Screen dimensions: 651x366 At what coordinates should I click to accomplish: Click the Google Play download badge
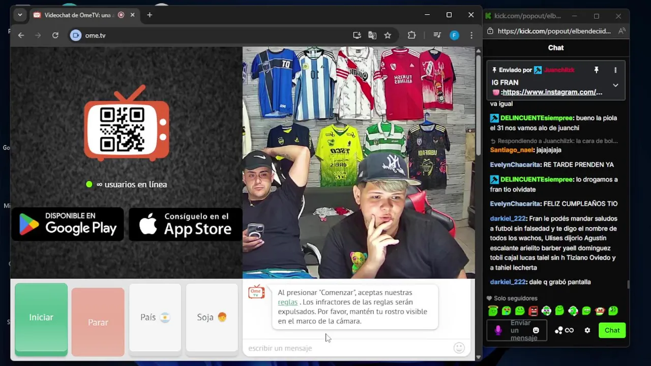click(x=68, y=224)
